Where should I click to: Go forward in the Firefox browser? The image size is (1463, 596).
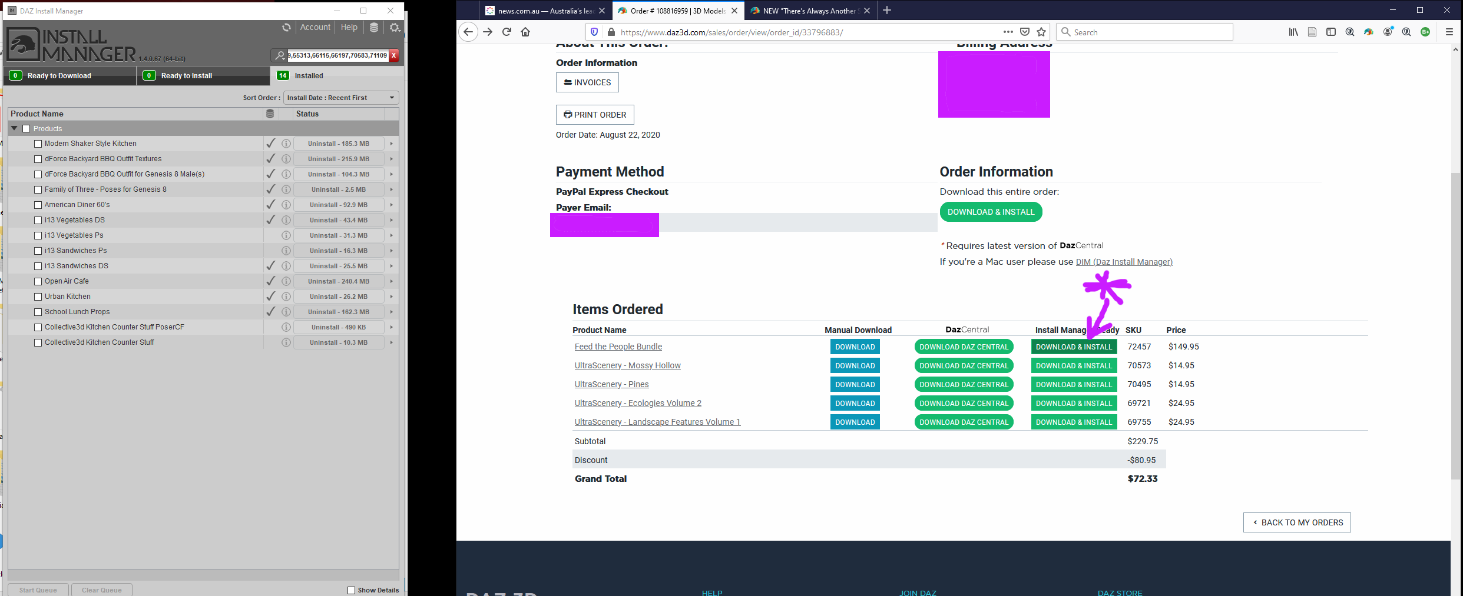tap(488, 32)
